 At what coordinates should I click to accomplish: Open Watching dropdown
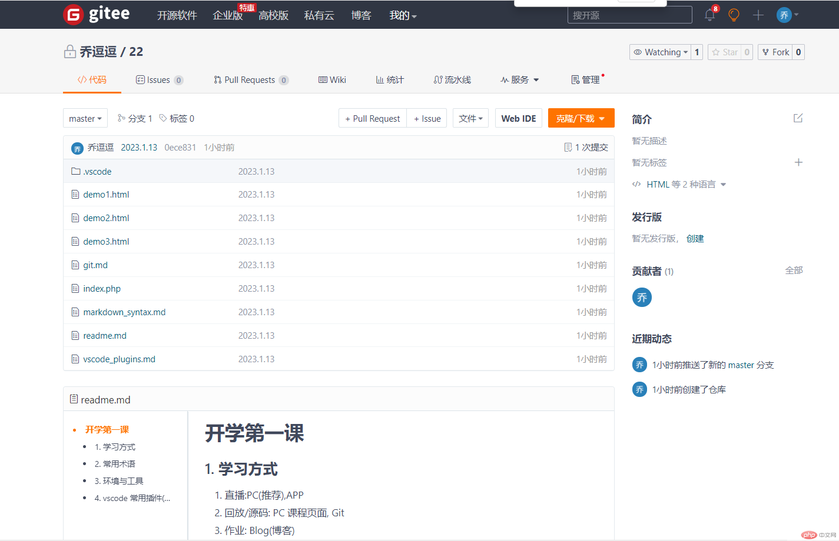(x=660, y=52)
